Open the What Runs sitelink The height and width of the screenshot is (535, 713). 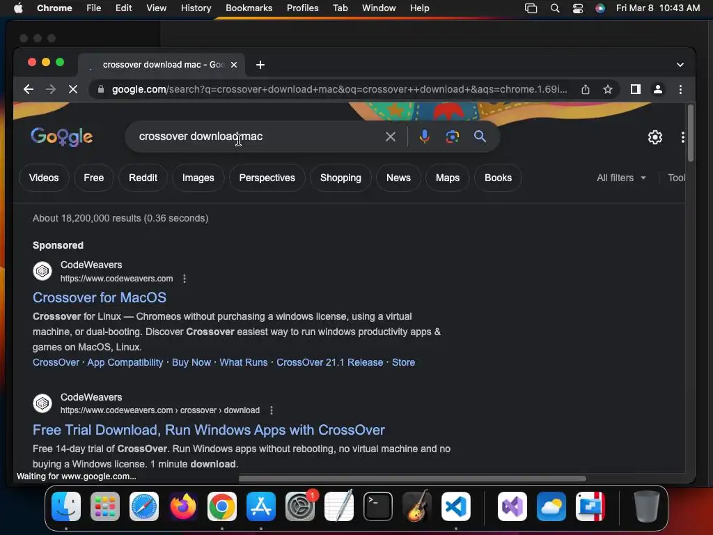click(x=244, y=362)
